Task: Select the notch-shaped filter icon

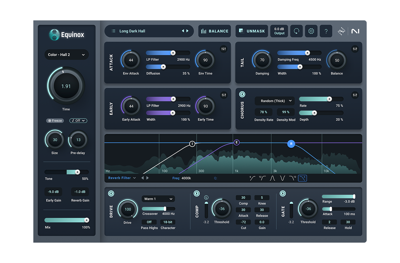Action: coord(283,178)
